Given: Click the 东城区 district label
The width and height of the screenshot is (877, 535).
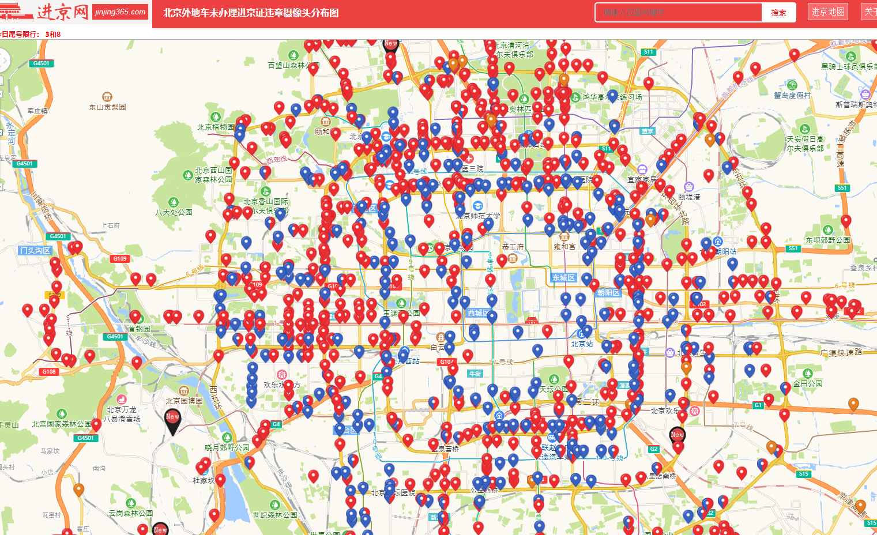Looking at the screenshot, I should click(563, 277).
